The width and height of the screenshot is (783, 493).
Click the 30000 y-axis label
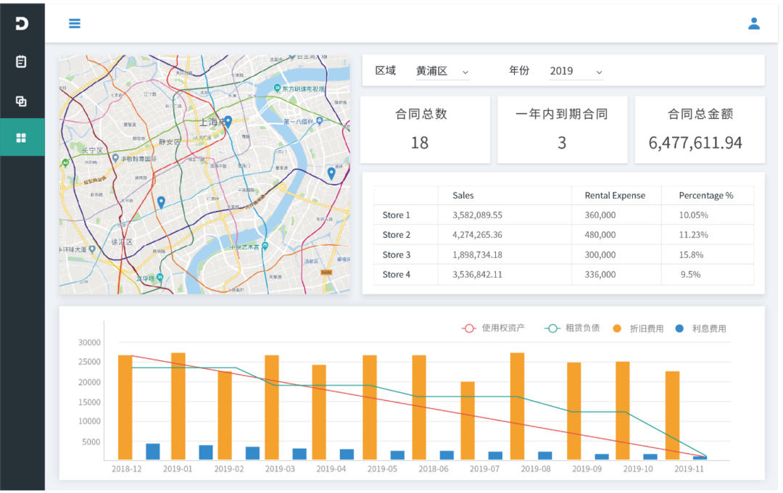coord(89,343)
